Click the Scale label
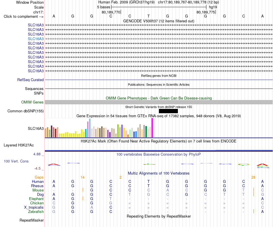The height and width of the screenshot is (227, 273). tap(39, 7)
